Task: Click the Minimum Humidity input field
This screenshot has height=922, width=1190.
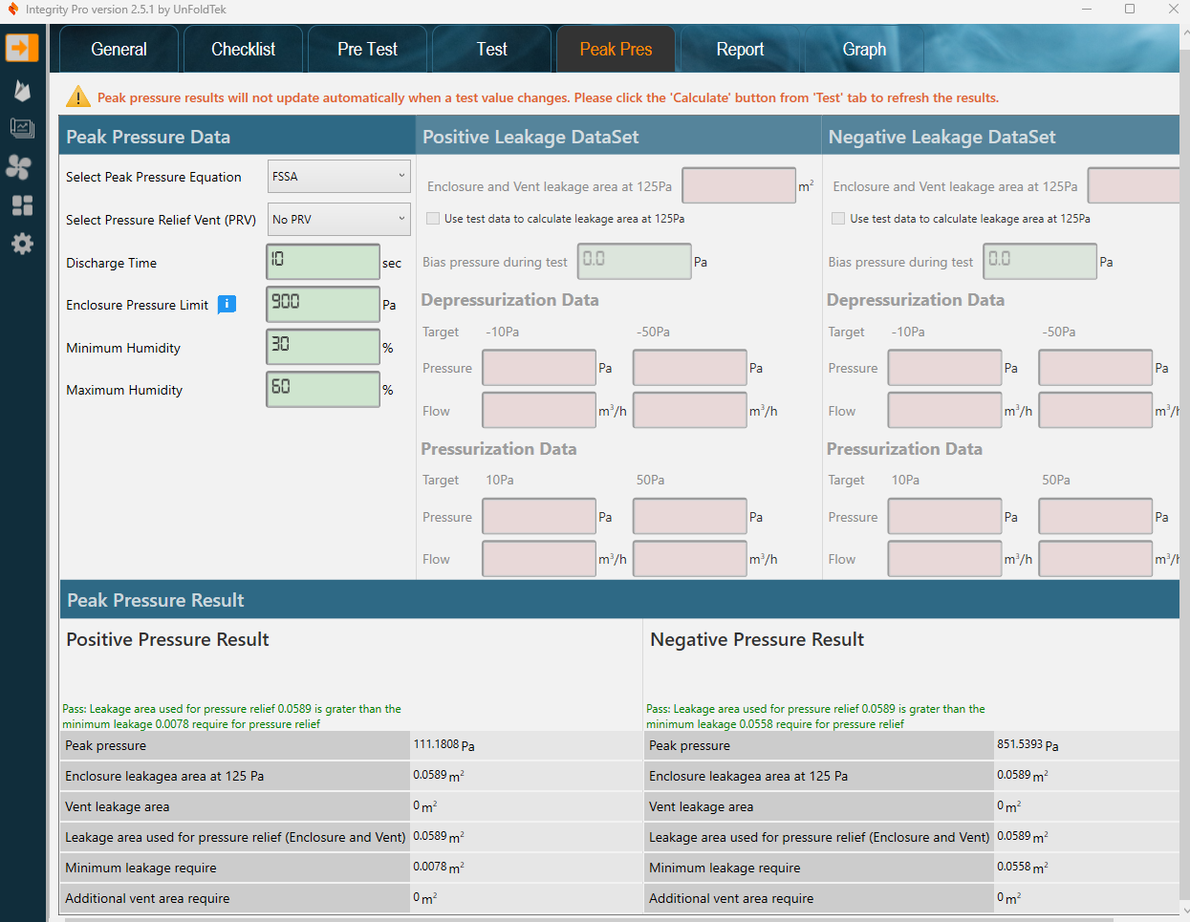Action: (x=323, y=347)
